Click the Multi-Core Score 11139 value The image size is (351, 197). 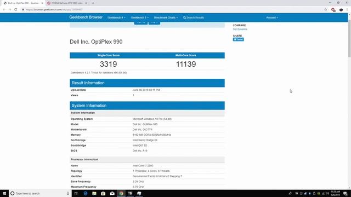(186, 64)
